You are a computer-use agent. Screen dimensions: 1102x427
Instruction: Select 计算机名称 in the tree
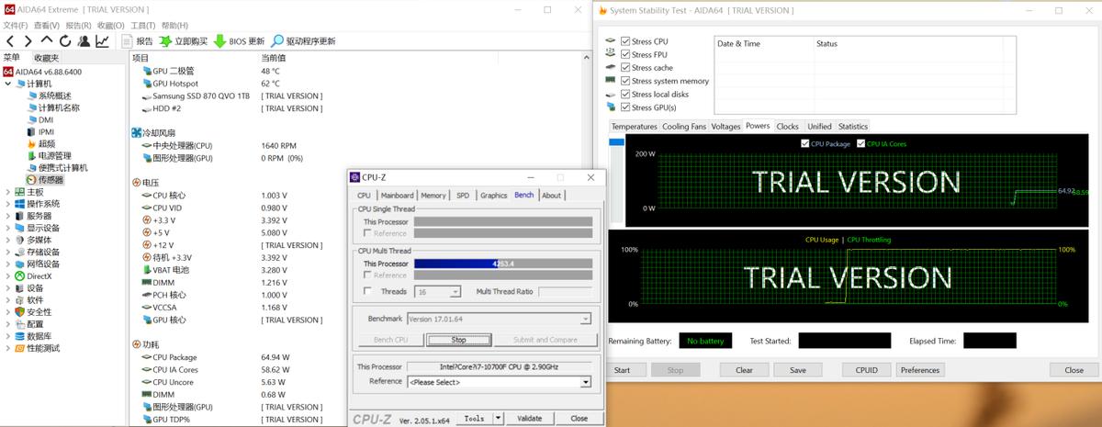59,107
